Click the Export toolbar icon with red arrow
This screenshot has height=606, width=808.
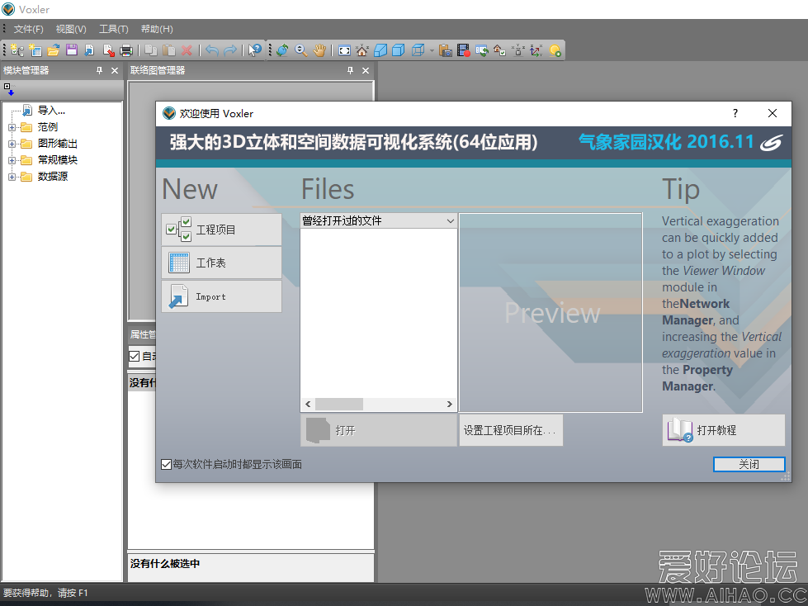tap(108, 50)
